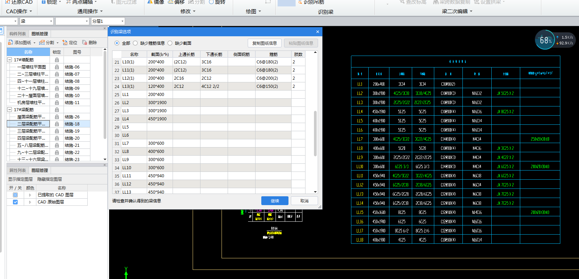Click the 名称 column header in drawing list

pyautogui.click(x=28, y=52)
